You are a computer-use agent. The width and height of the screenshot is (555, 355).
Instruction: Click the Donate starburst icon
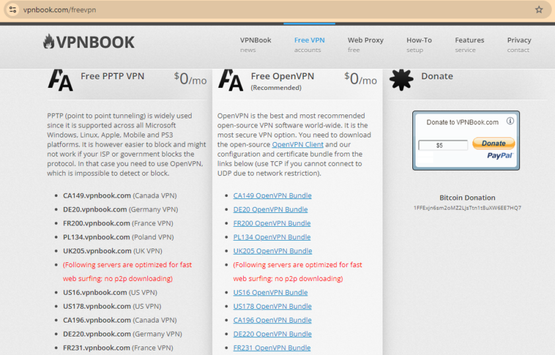[x=401, y=80]
